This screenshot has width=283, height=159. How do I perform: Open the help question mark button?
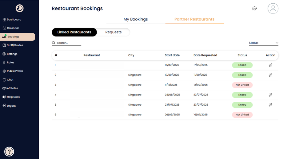pyautogui.click(x=9, y=151)
